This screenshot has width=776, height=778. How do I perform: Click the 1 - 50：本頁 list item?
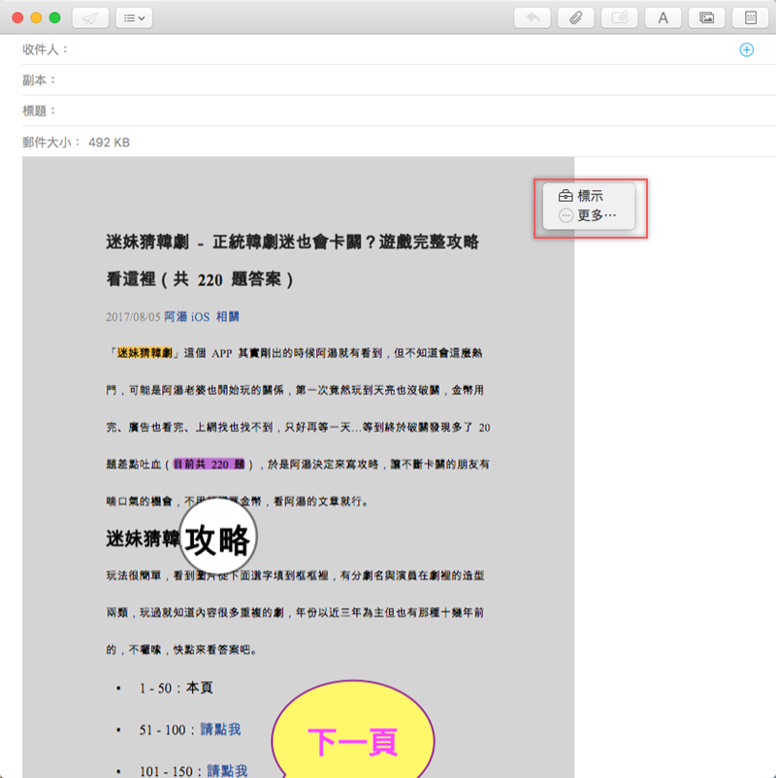tap(177, 688)
